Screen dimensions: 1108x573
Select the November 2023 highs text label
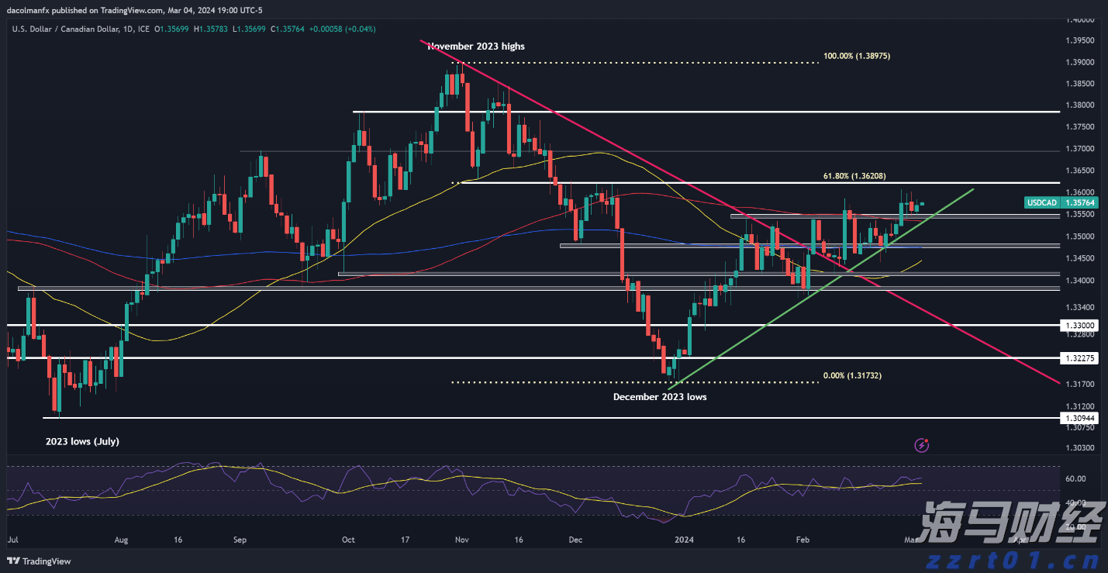tap(475, 46)
